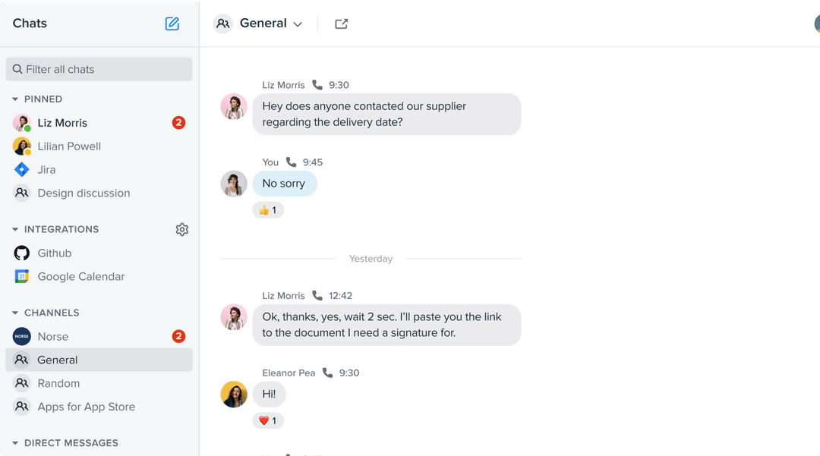Open the Jira integration chat
This screenshot has width=820, height=456.
coord(47,169)
